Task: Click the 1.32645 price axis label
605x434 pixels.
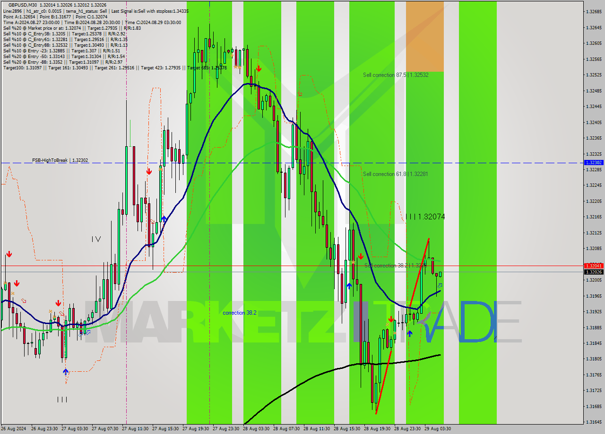Action: pos(594,27)
